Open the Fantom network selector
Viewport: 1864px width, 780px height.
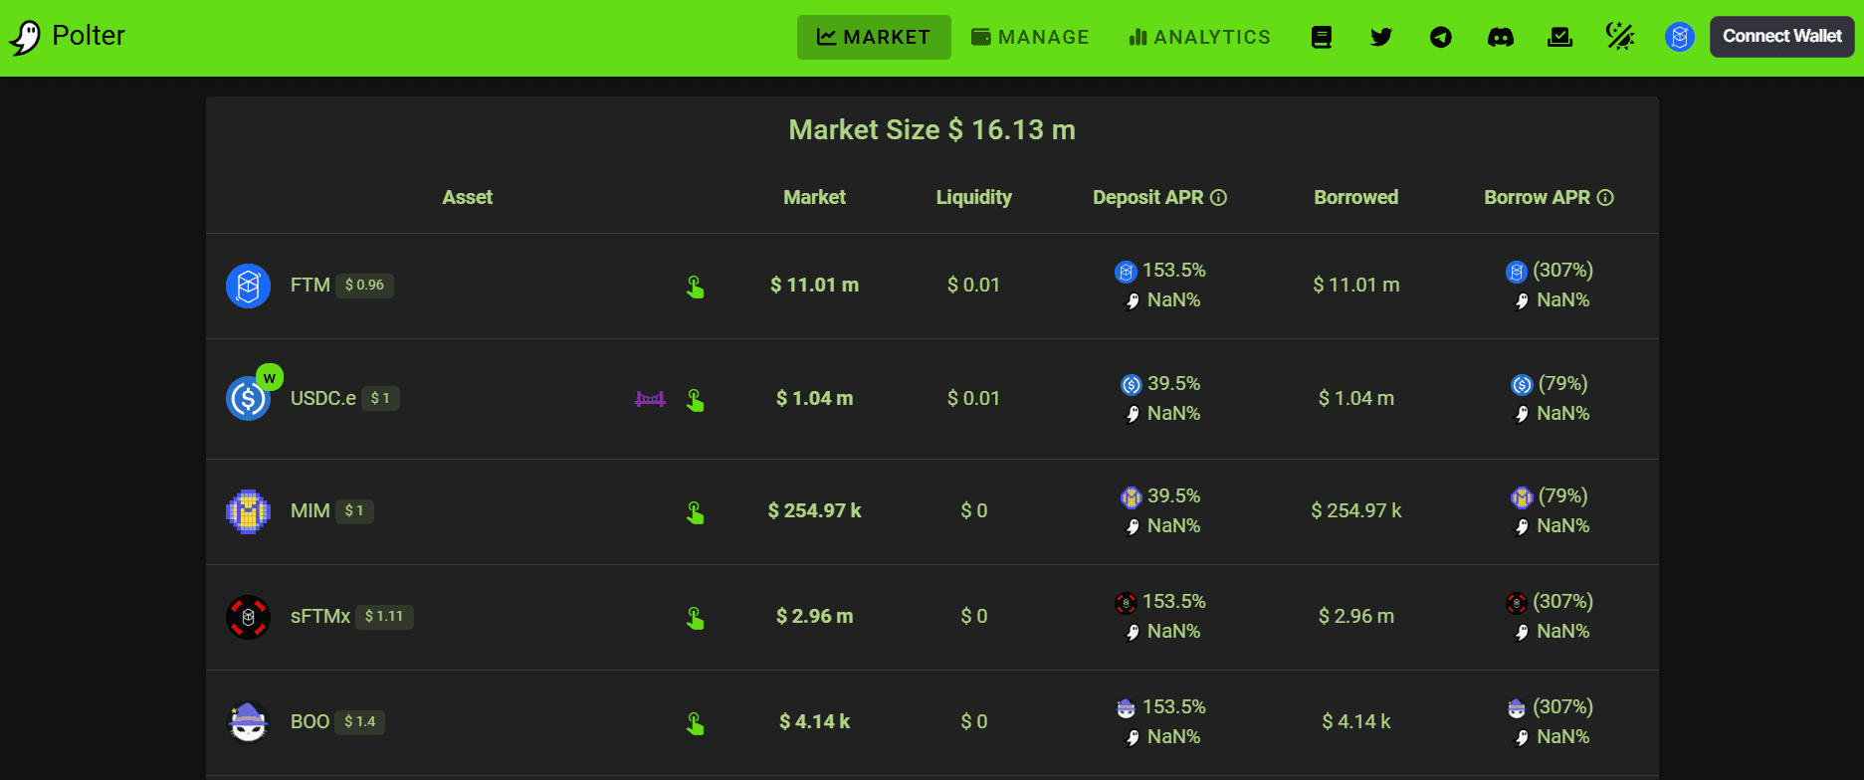[x=1680, y=37]
